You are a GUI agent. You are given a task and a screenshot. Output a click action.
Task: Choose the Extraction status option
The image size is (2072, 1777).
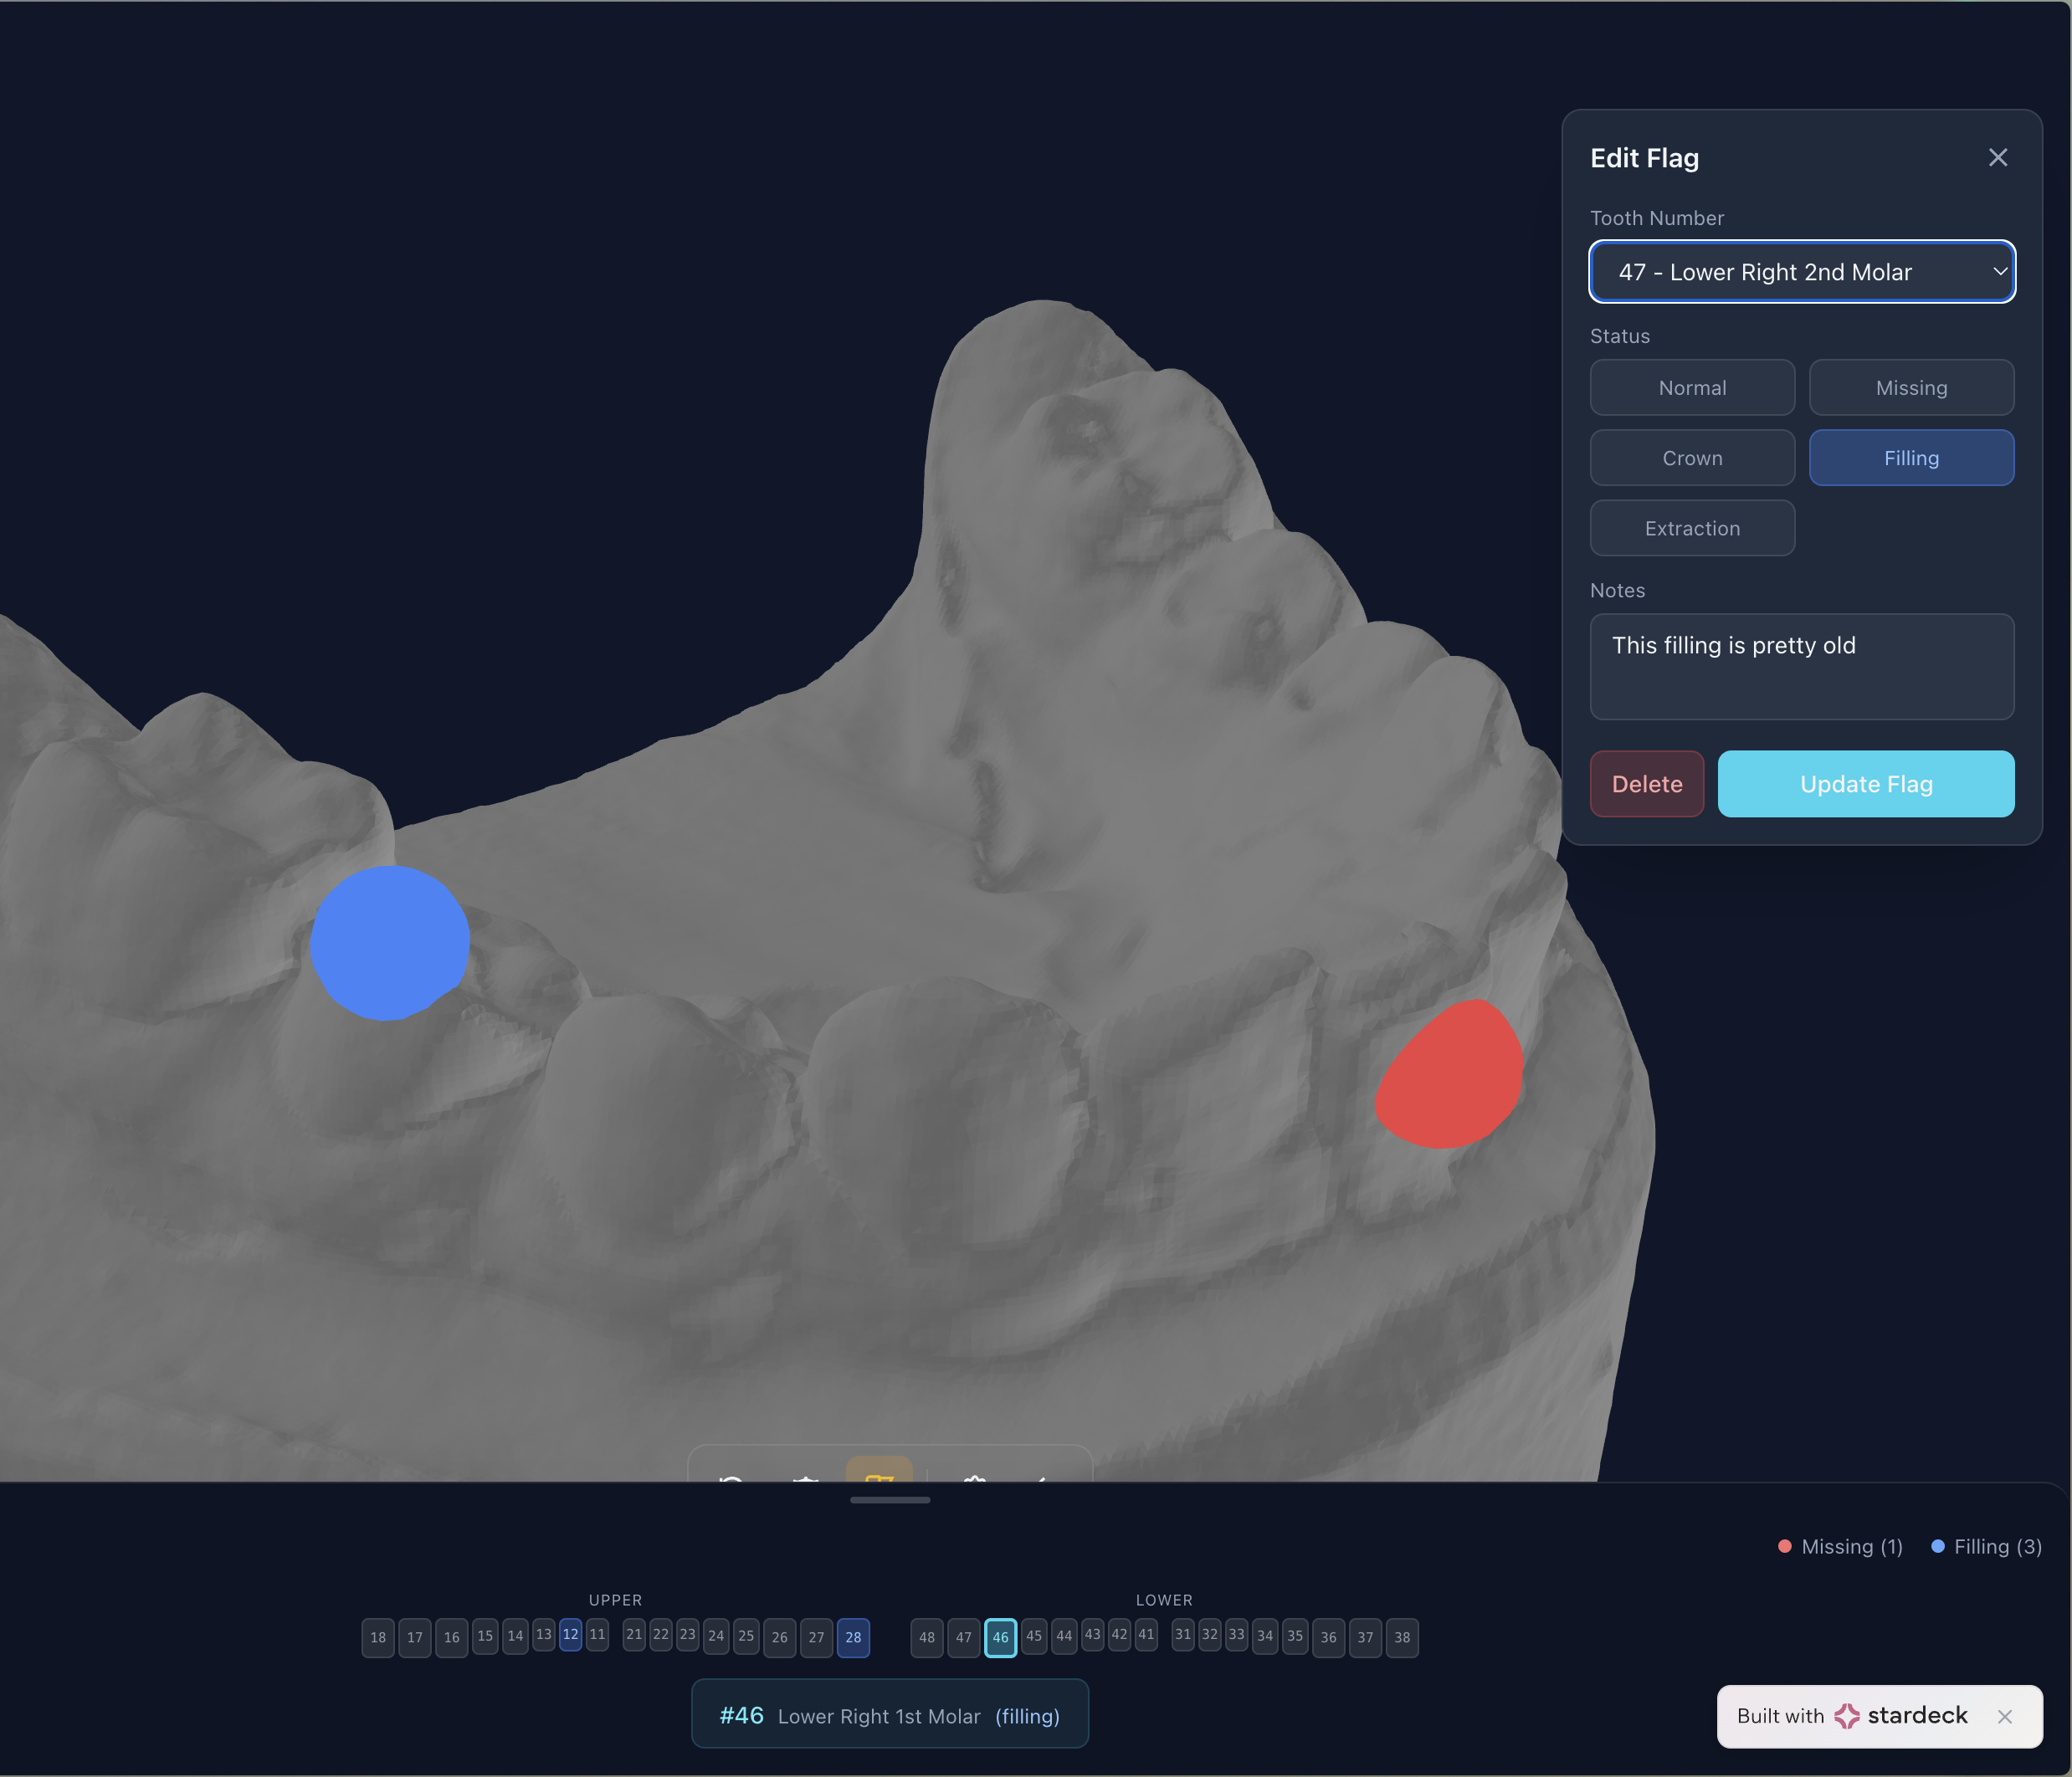(1691, 528)
